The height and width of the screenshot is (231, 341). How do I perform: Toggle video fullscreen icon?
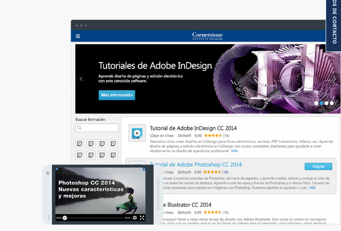tap(142, 218)
